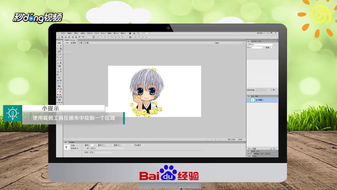Open the 视图 menu
337x190 pixels.
tap(76, 34)
